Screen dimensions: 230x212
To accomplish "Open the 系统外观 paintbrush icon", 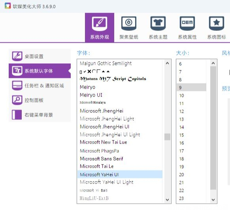I will click(100, 23).
